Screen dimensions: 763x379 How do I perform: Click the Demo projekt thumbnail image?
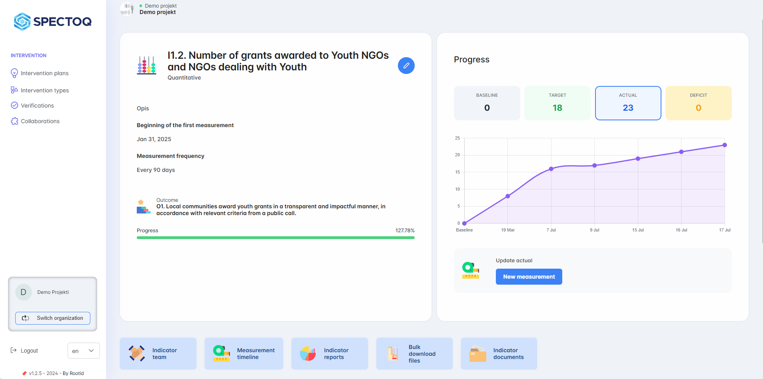coord(127,9)
